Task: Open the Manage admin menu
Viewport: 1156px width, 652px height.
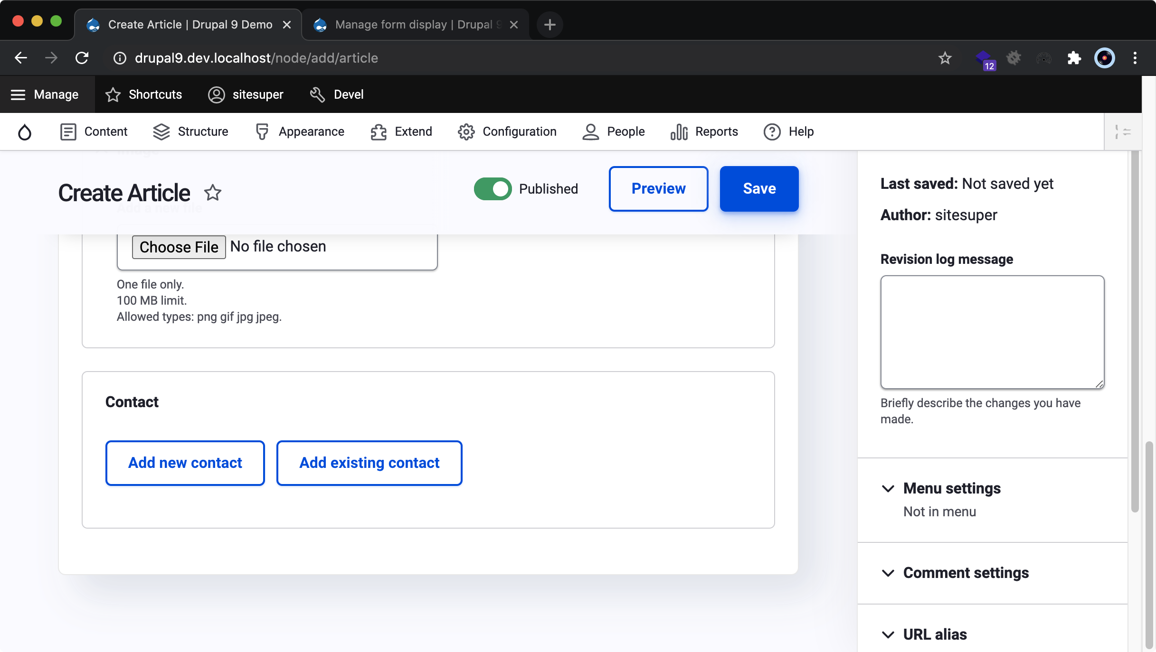Action: click(x=46, y=94)
